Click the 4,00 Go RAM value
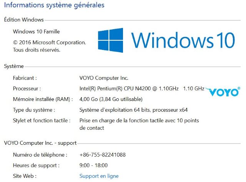 pyautogui.click(x=111, y=99)
